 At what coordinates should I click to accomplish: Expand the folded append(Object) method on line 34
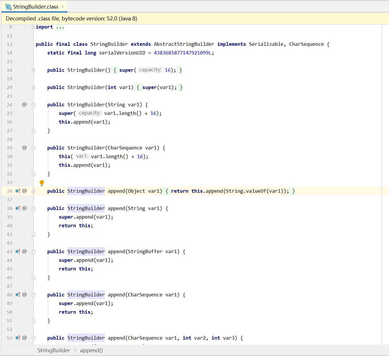pos(33,191)
